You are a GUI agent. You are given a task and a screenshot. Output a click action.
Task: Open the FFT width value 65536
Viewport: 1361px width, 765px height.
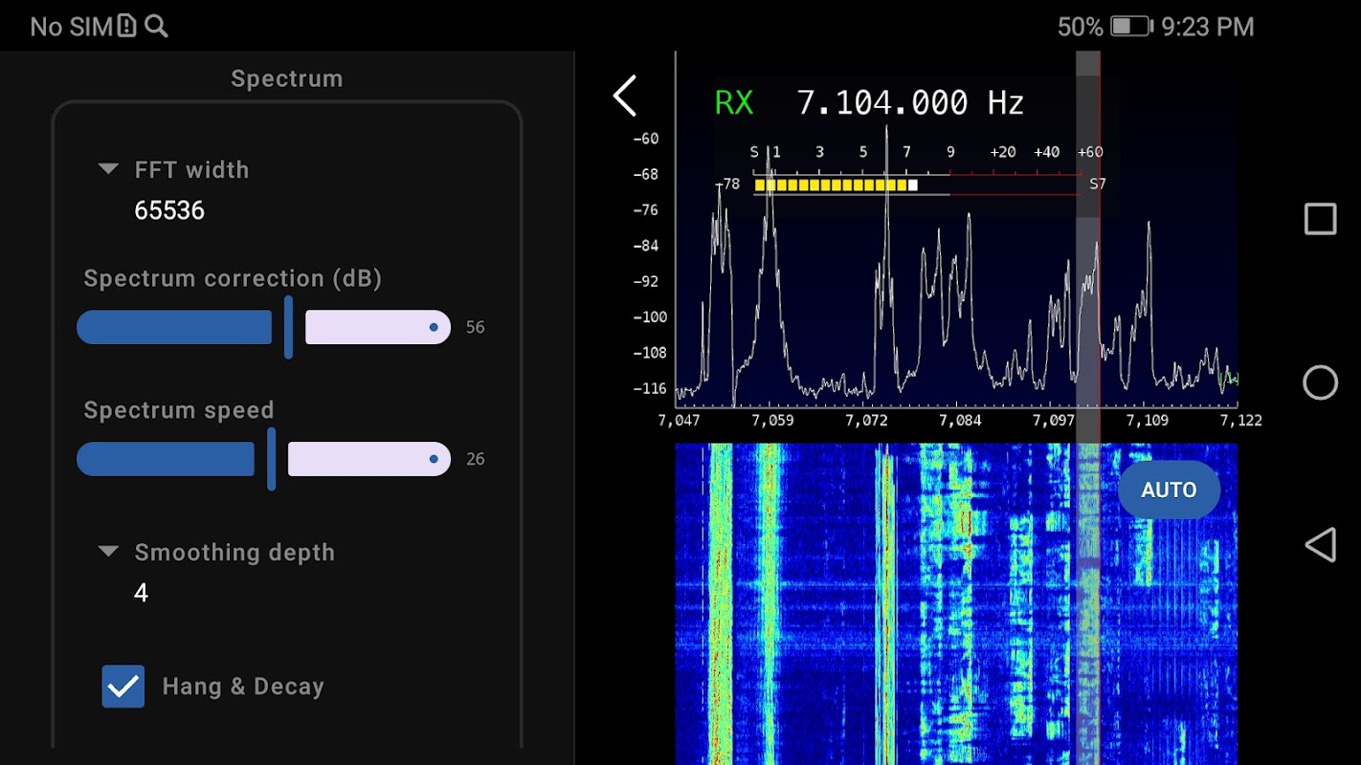169,210
